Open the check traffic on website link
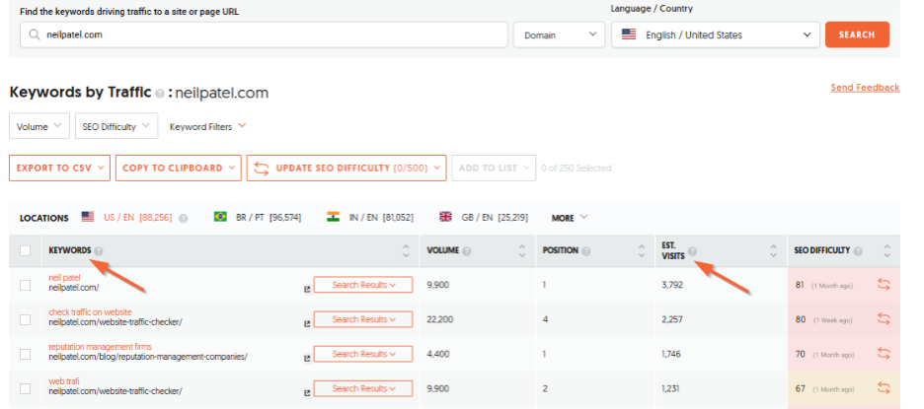924x409 pixels. click(x=90, y=311)
